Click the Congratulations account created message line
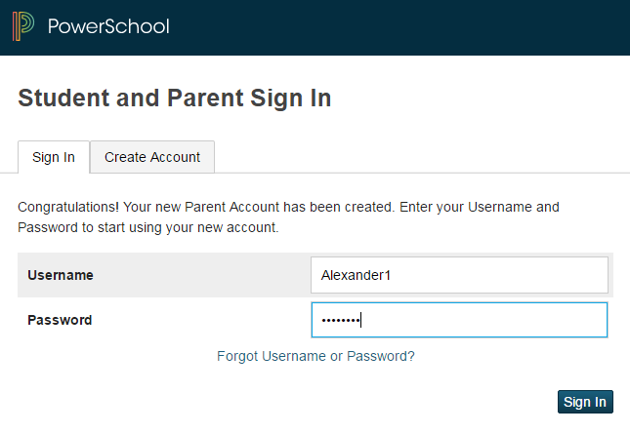The width and height of the screenshot is (630, 433). [x=288, y=207]
